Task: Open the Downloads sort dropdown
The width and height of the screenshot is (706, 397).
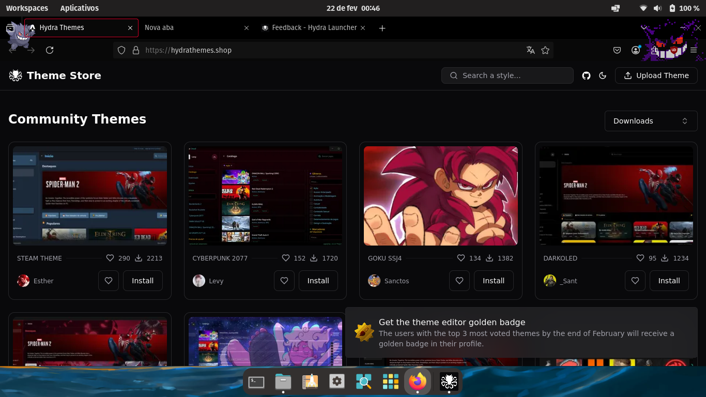Action: pyautogui.click(x=651, y=121)
